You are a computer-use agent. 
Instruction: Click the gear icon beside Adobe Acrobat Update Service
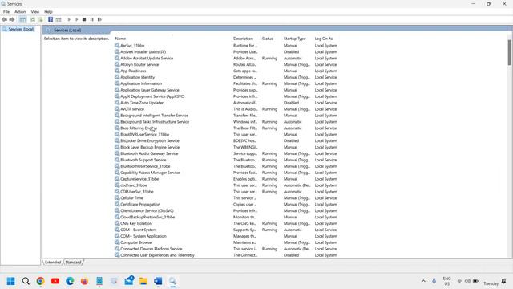[117, 59]
